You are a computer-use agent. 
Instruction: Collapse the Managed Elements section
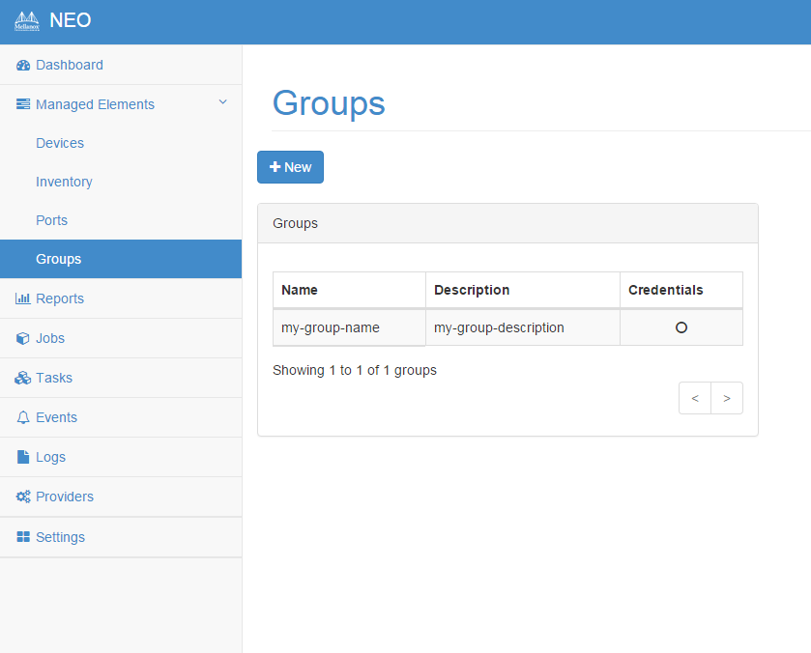222,101
